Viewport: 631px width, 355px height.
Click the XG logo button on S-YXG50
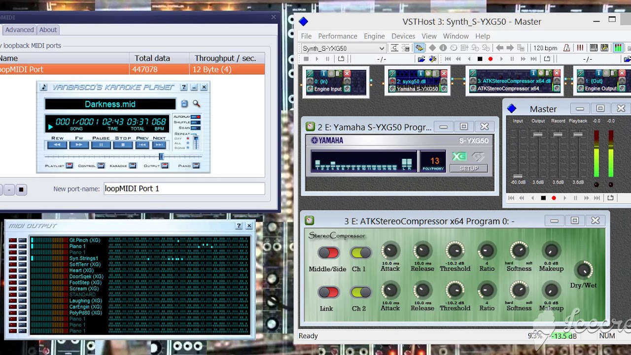tap(459, 156)
